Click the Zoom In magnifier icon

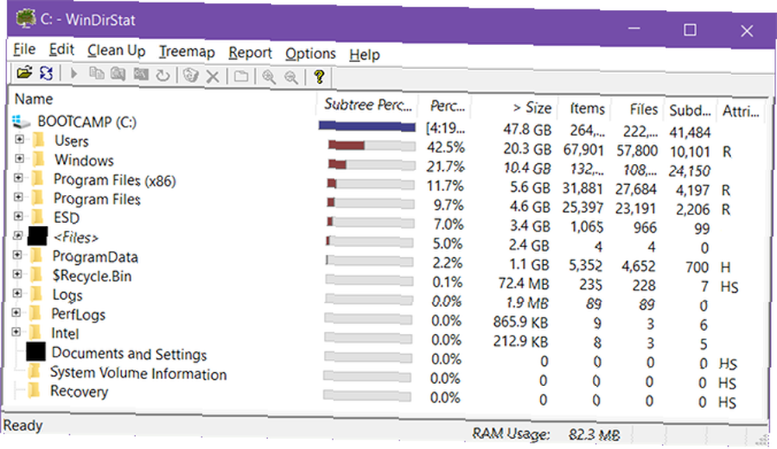pos(269,78)
